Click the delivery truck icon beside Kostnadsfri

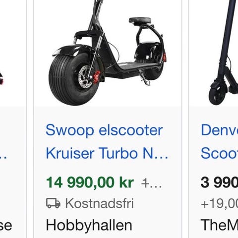tap(53, 203)
